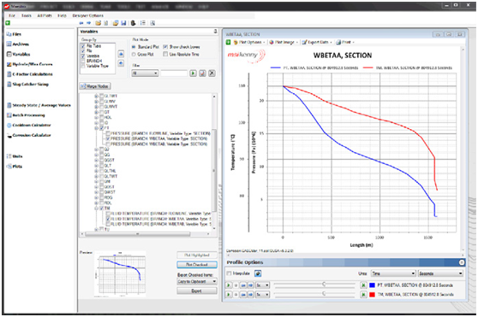
Task: Expand the QG node in the variable tree
Action: 96,155
